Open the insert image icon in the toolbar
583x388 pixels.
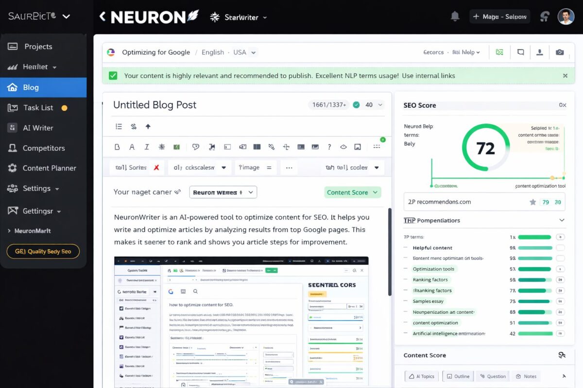(x=358, y=146)
